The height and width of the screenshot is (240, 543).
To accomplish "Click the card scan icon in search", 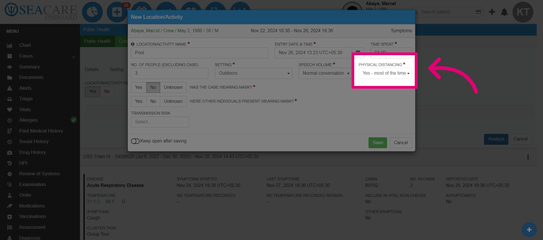I will pos(478,12).
